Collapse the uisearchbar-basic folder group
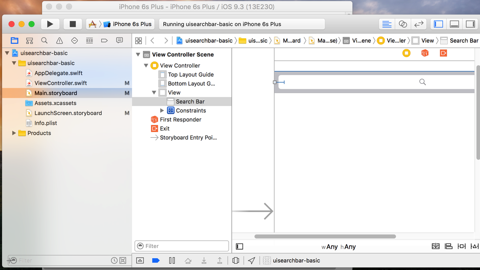 pos(14,63)
